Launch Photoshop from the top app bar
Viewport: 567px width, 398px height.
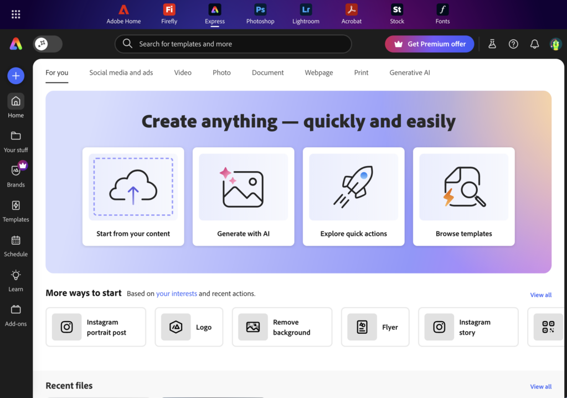[x=260, y=14]
